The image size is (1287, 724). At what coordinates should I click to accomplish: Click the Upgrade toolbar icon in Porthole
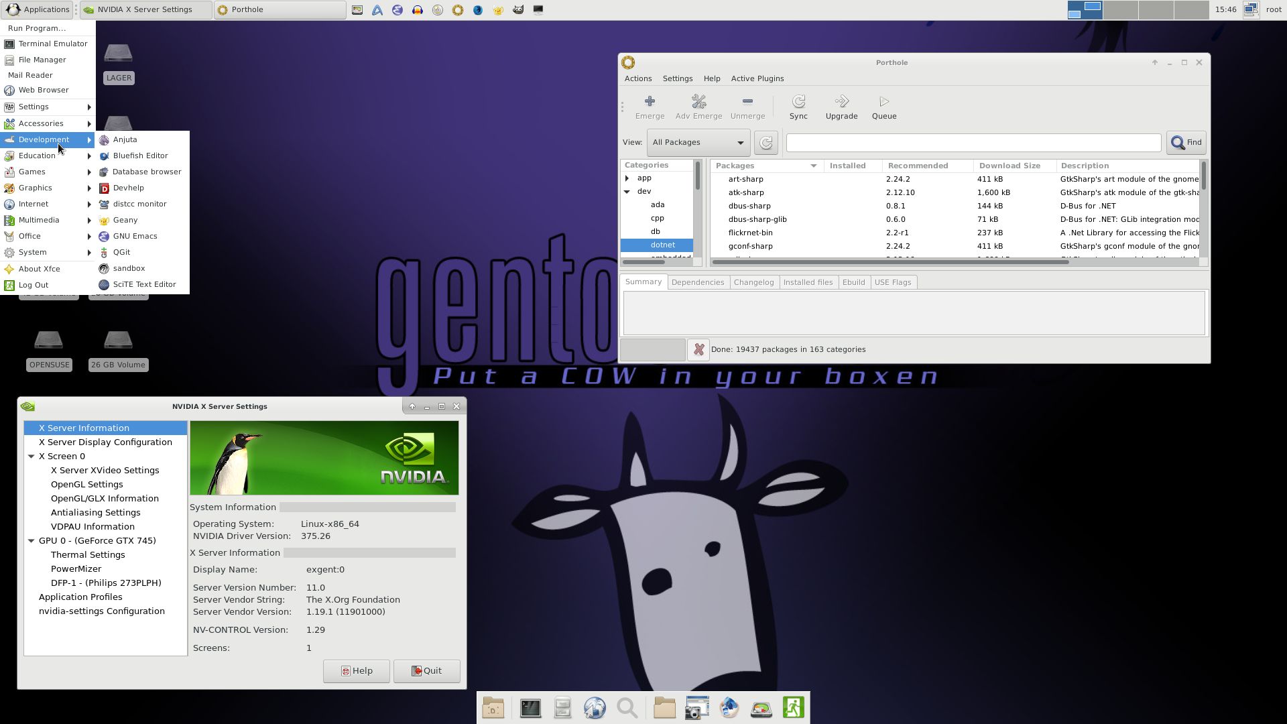[841, 107]
